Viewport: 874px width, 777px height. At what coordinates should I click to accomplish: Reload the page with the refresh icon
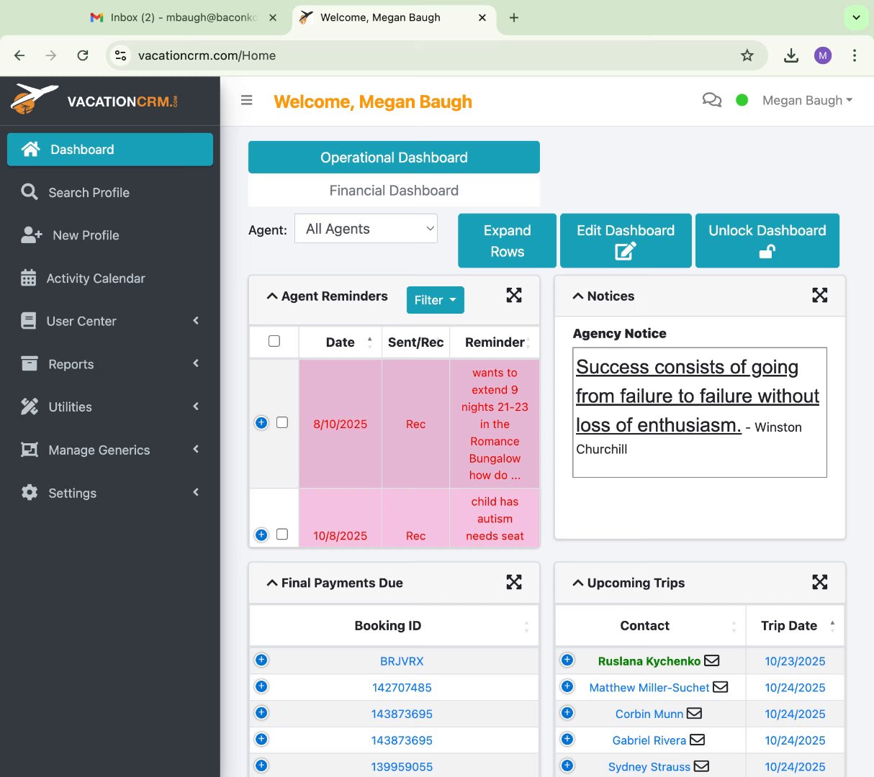pos(83,55)
